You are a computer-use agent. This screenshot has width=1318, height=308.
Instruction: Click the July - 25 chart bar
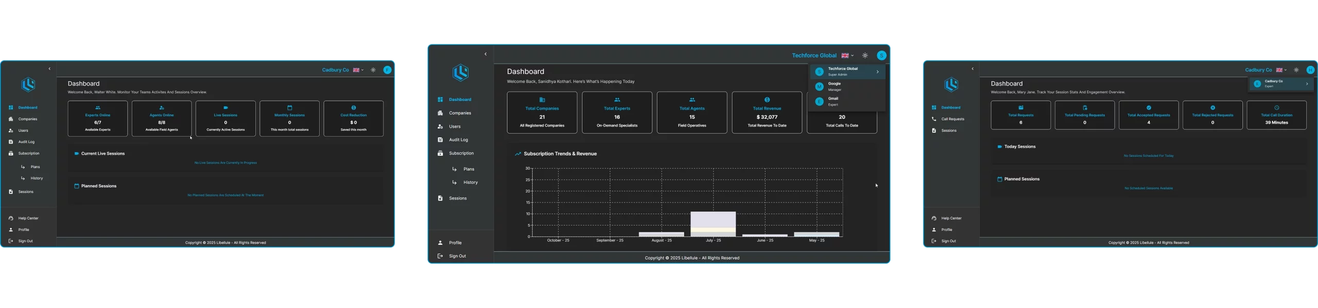[713, 224]
